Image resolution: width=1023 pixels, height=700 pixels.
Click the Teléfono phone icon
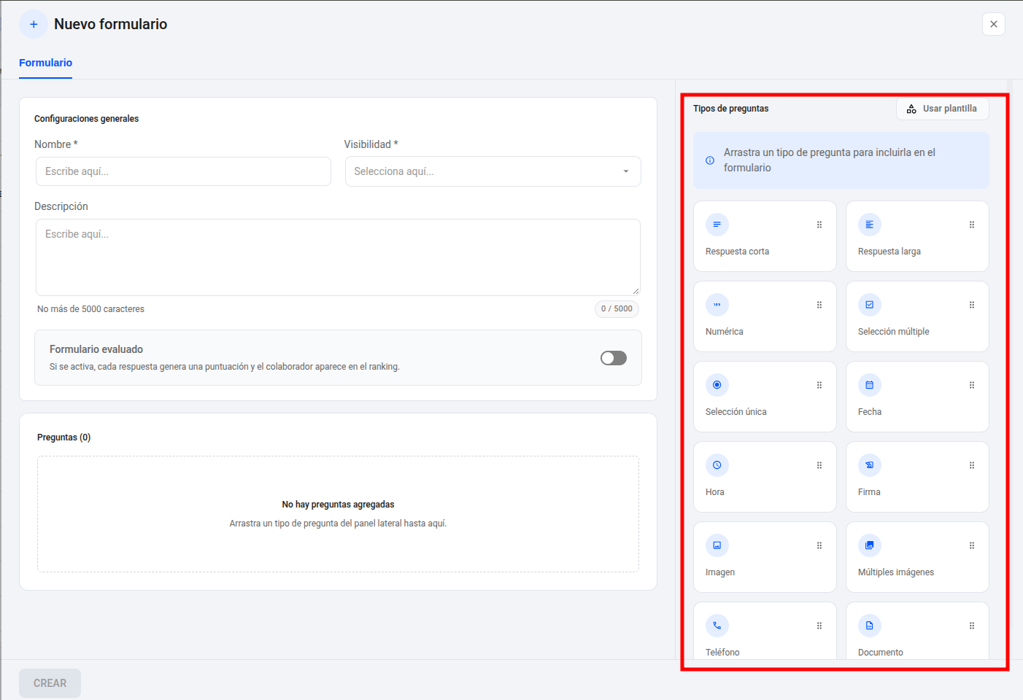(717, 626)
